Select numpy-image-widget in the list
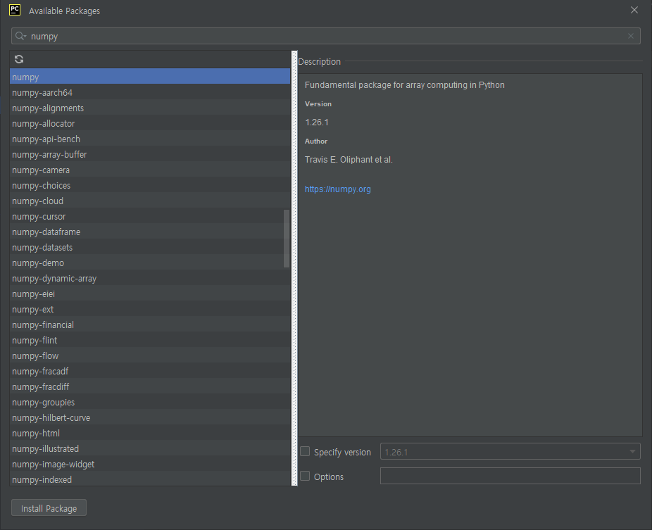 pyautogui.click(x=150, y=464)
